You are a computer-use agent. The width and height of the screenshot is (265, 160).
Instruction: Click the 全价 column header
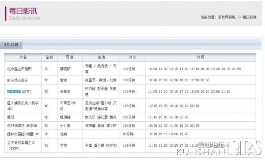(49, 57)
